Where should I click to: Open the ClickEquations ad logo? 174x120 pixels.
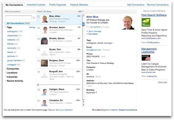coord(146,22)
